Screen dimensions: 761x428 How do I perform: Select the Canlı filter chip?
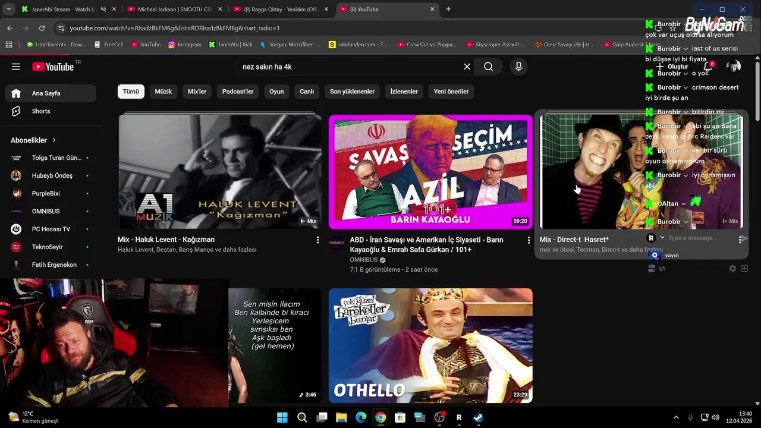pos(307,92)
